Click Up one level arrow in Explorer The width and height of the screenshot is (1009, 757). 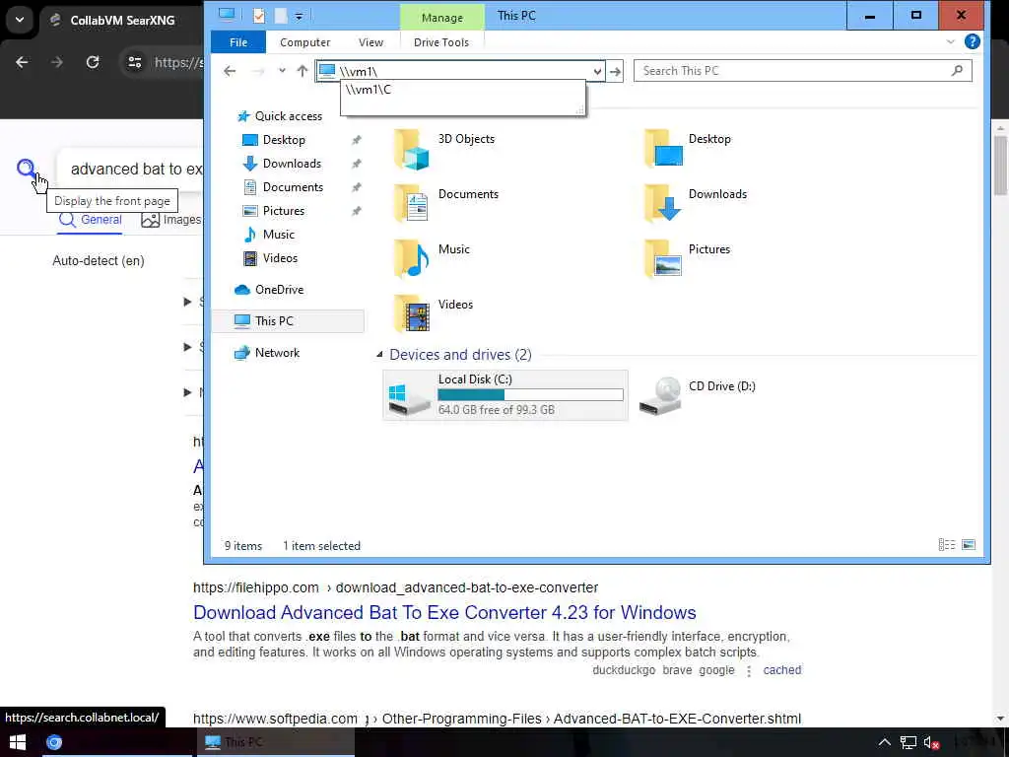302,71
